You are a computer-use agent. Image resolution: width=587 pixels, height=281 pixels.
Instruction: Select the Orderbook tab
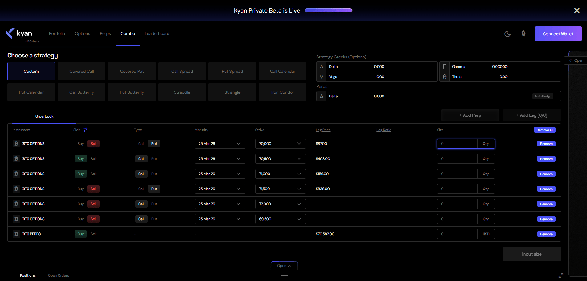[x=44, y=116]
